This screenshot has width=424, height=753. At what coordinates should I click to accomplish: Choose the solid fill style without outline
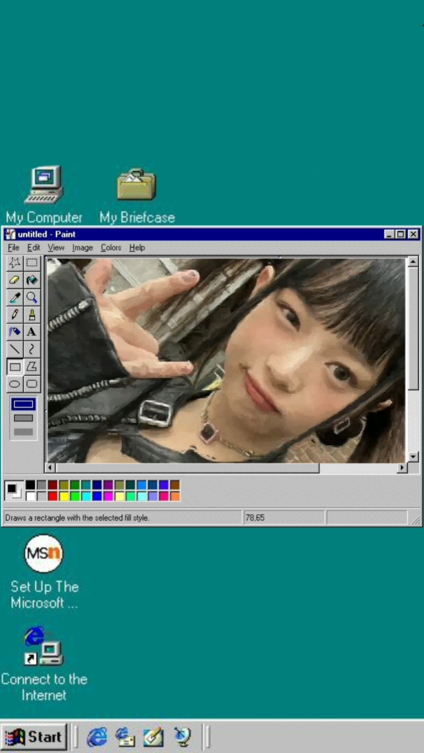[x=24, y=432]
